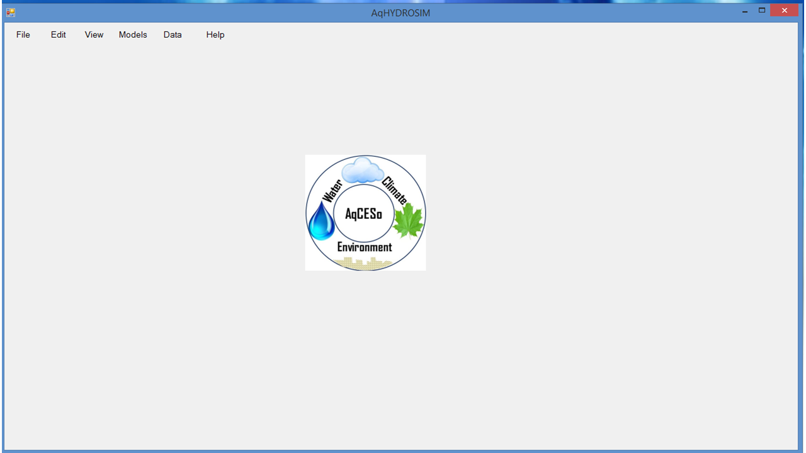
Task: Click the cloud icon in the logo
Action: click(362, 171)
